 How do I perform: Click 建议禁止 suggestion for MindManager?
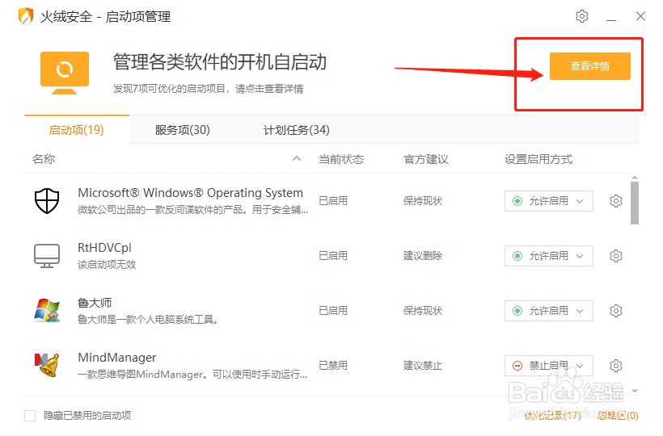[x=423, y=366]
